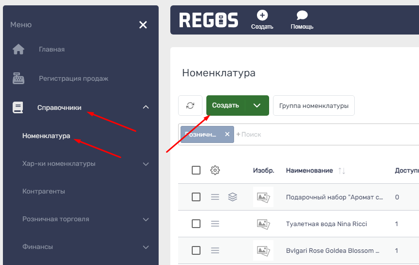
Task: Open the Помощь chat bubble icon
Action: click(302, 16)
